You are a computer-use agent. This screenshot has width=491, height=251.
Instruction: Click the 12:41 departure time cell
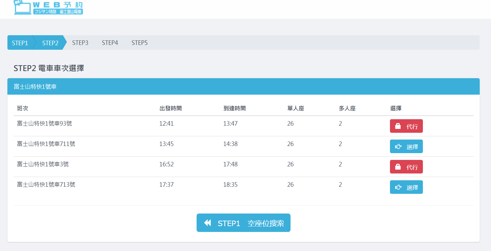[166, 124]
